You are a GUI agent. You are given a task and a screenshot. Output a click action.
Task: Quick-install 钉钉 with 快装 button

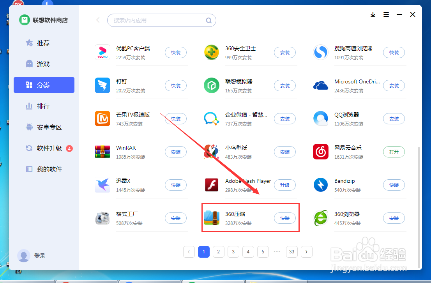click(x=176, y=85)
